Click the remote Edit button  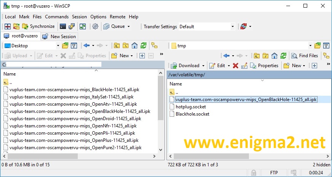click(x=217, y=66)
